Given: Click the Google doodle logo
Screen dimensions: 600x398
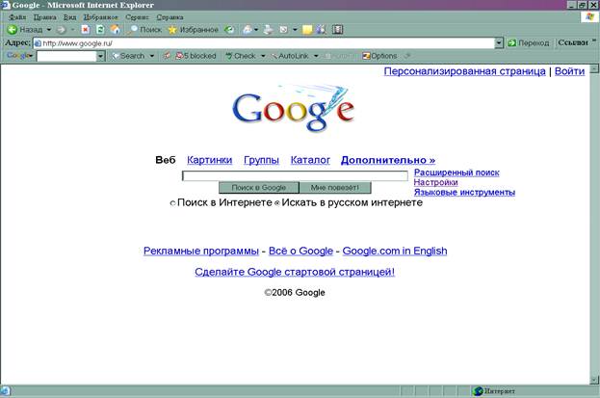Looking at the screenshot, I should (294, 108).
